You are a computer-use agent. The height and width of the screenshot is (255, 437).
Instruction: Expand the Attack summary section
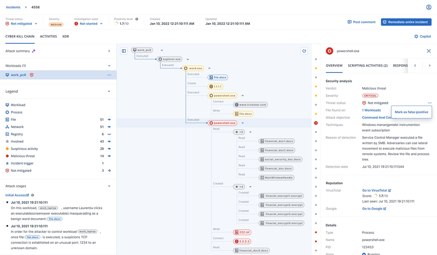click(109, 51)
